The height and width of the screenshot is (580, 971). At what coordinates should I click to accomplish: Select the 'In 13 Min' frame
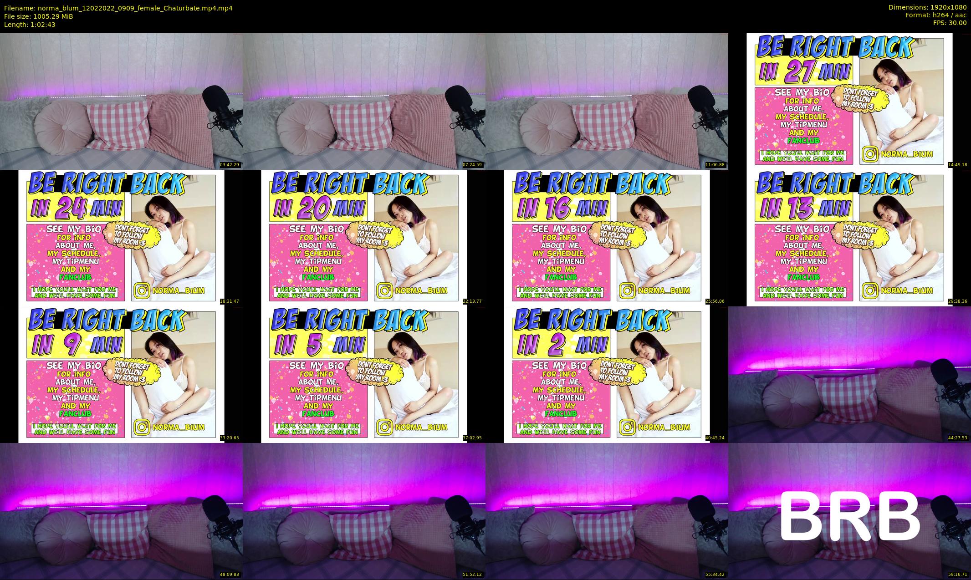pos(849,238)
